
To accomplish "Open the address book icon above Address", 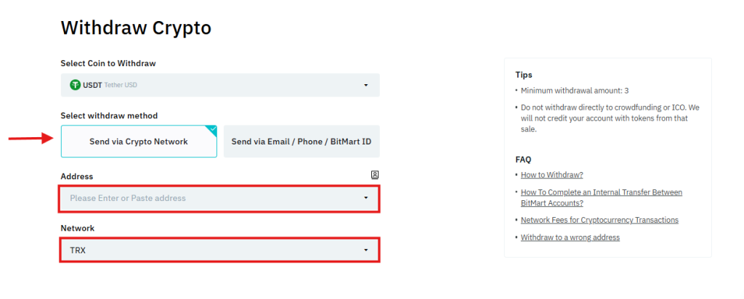I will [x=374, y=175].
